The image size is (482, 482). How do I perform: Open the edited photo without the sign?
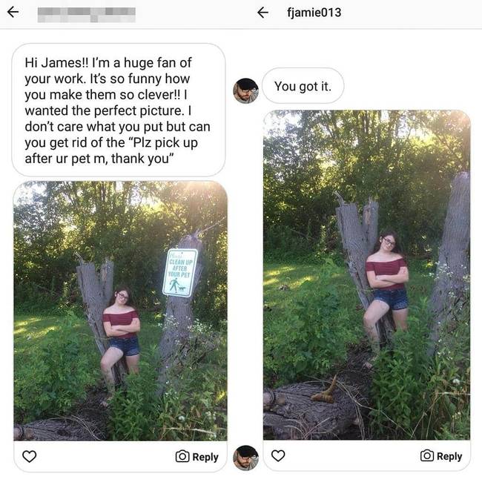point(367,275)
